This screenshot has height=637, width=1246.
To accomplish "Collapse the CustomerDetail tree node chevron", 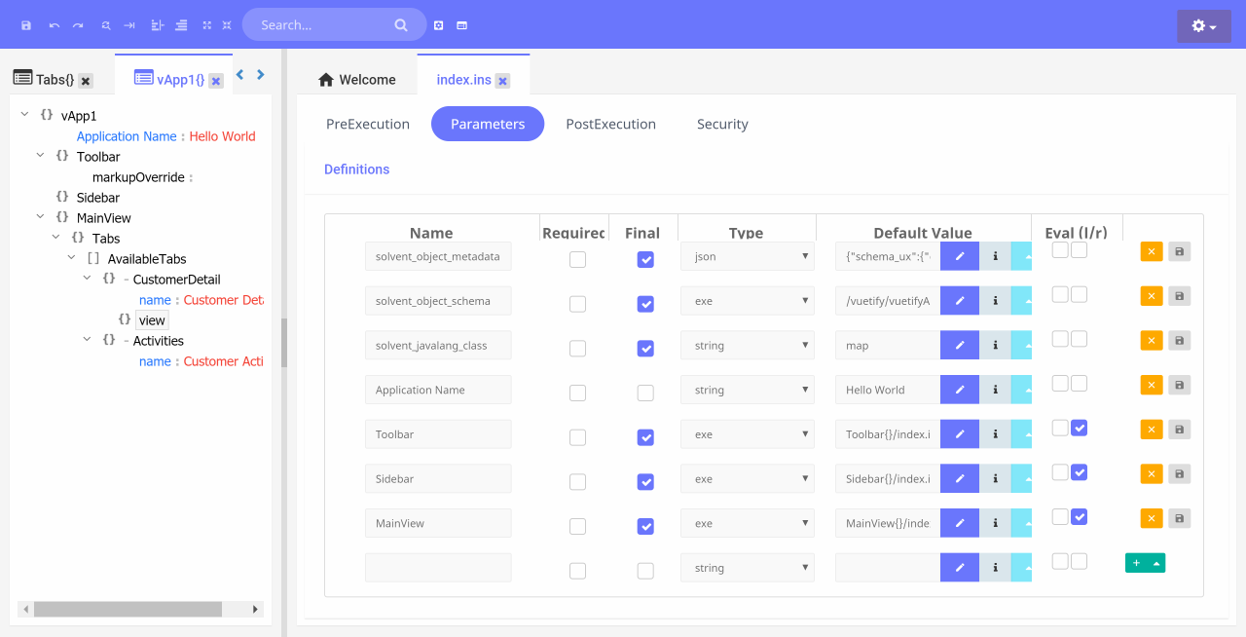I will point(87,279).
